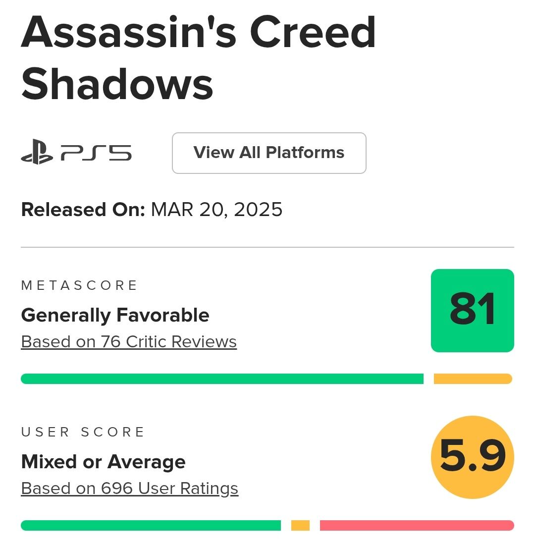
Task: Click the Mixed or Average verdict text
Action: pos(103,462)
